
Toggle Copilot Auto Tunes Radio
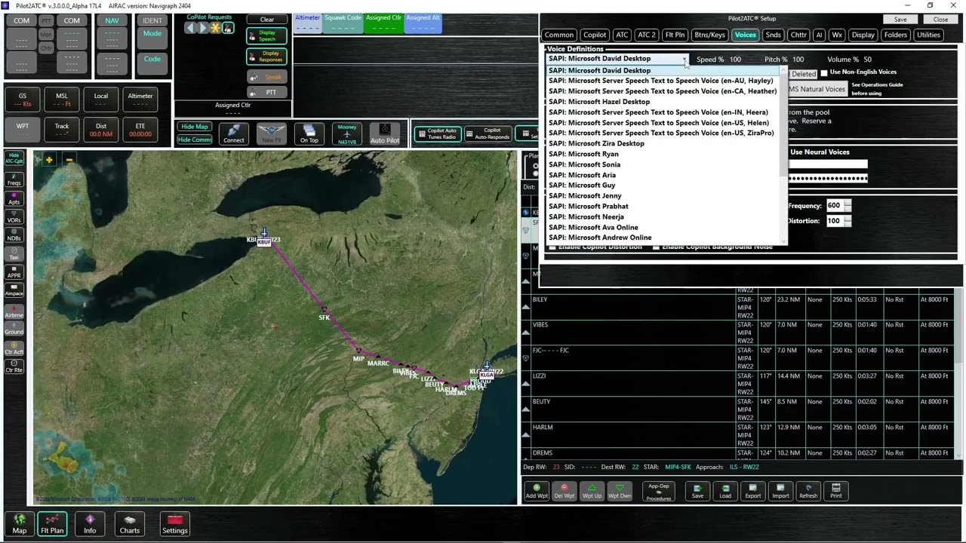438,133
